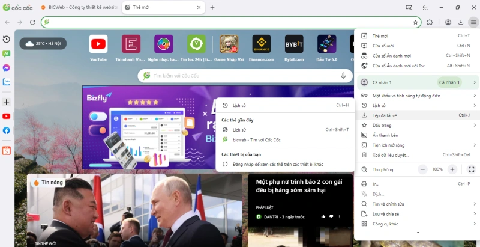Bookmark this page with star icon
Screen dimensions: 480x247
pyautogui.click(x=415, y=22)
